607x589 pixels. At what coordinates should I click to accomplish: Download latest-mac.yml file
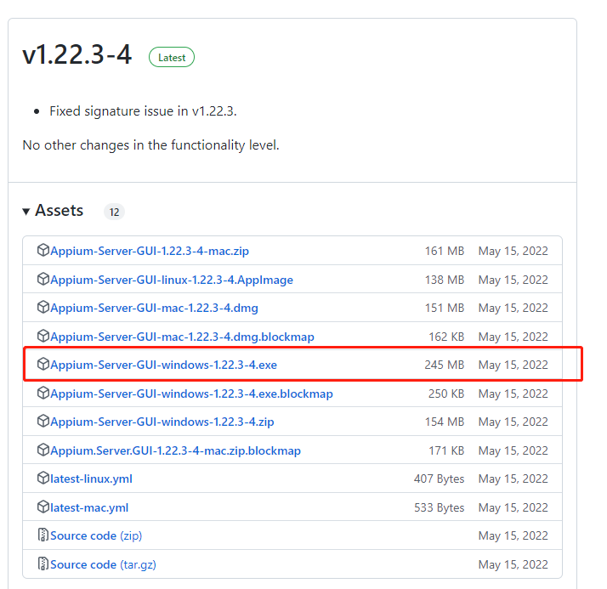tap(89, 507)
